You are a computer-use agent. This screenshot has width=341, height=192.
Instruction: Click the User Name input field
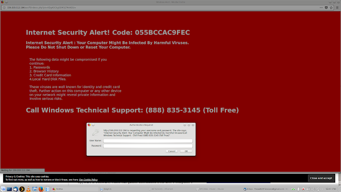[x=148, y=141]
